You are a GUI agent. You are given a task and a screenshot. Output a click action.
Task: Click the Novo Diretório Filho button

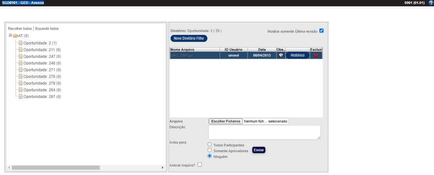[x=189, y=38]
